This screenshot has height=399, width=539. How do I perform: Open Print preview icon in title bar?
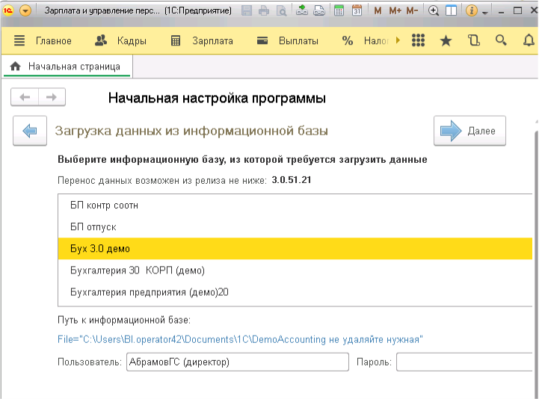click(x=281, y=11)
